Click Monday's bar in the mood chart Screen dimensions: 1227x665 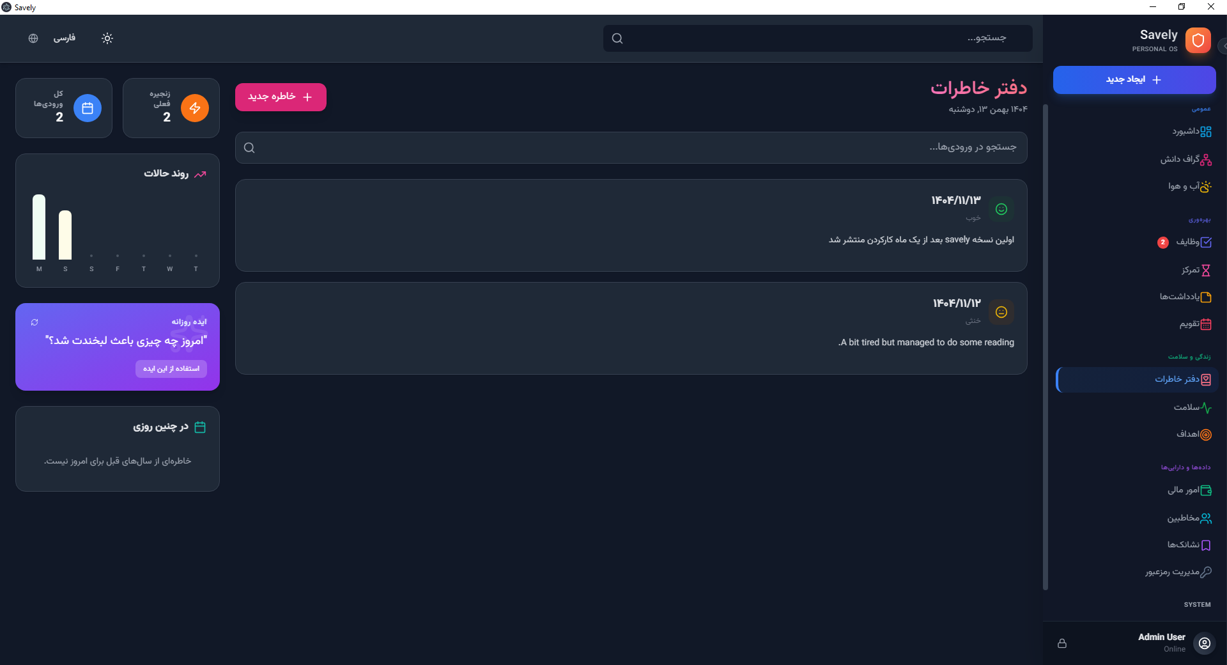click(x=39, y=227)
